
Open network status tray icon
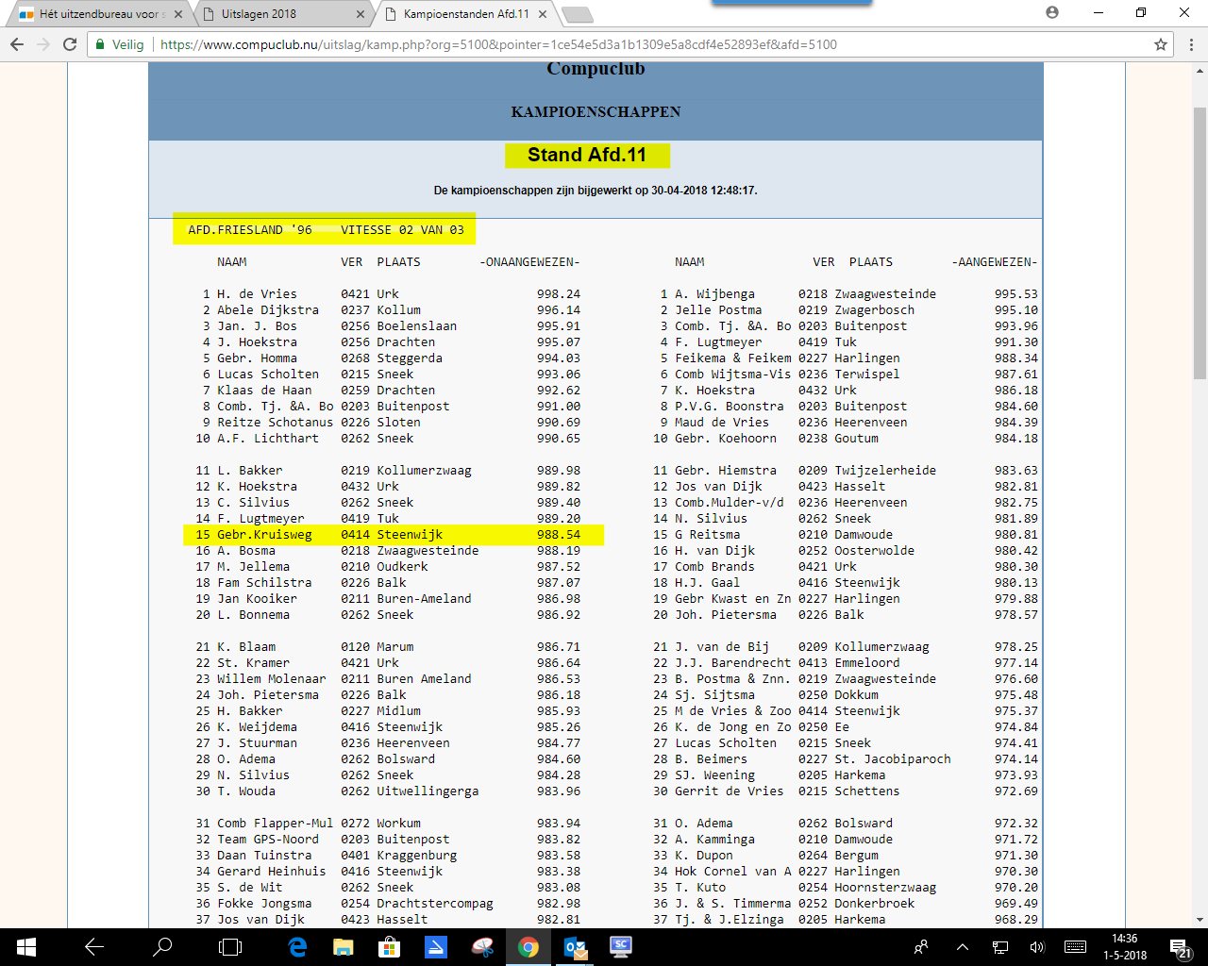click(x=1000, y=947)
